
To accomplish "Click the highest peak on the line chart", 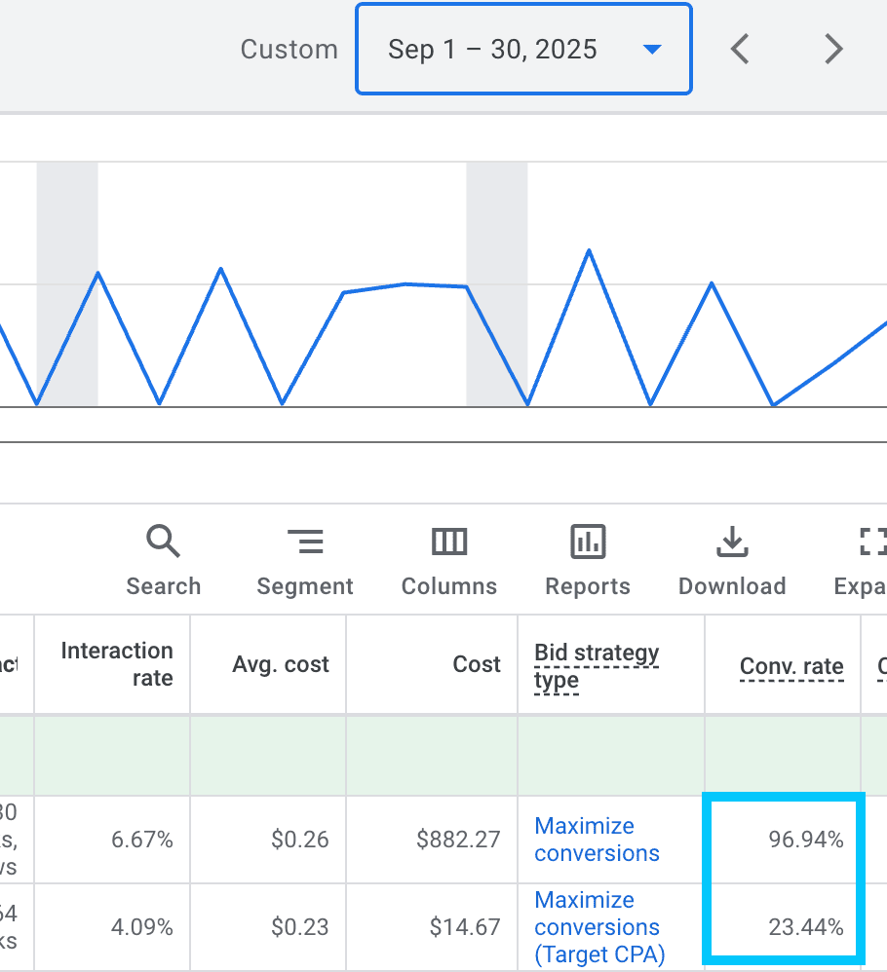I will (x=589, y=250).
